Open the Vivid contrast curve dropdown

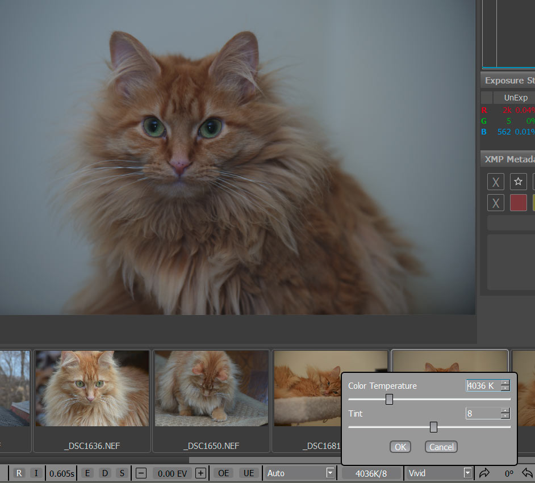tap(467, 473)
